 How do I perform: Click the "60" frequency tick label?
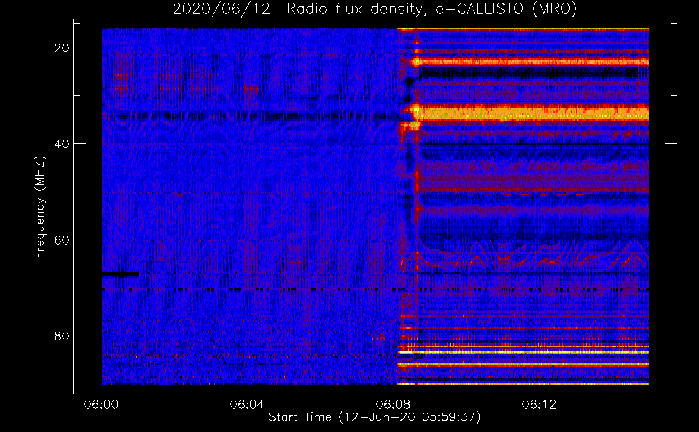pos(62,240)
